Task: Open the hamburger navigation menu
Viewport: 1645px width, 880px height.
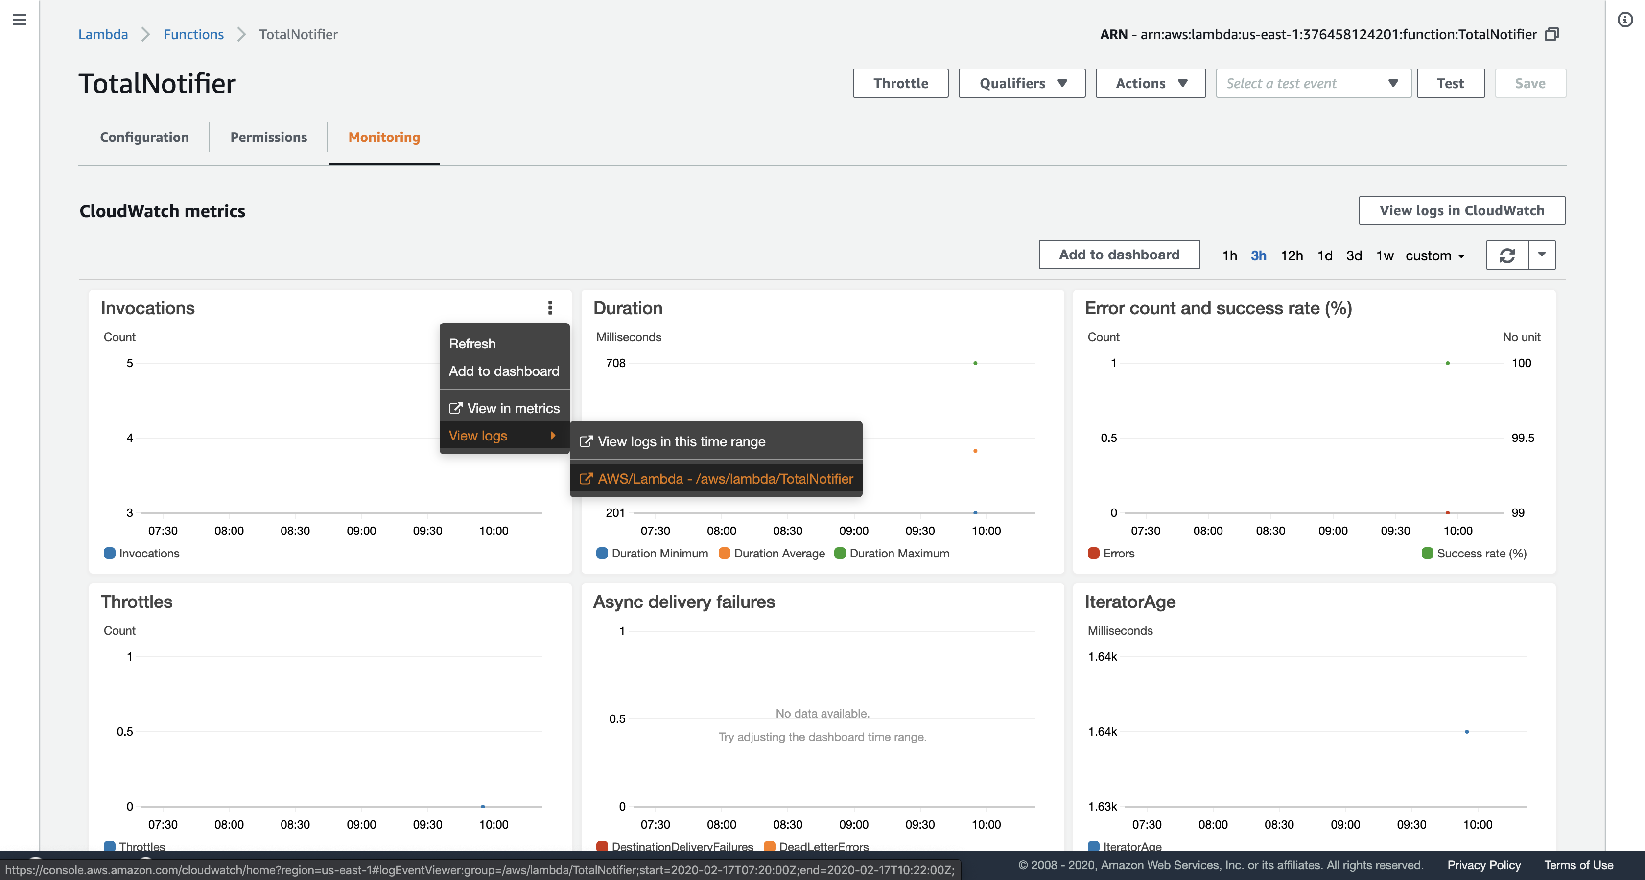Action: click(x=19, y=20)
